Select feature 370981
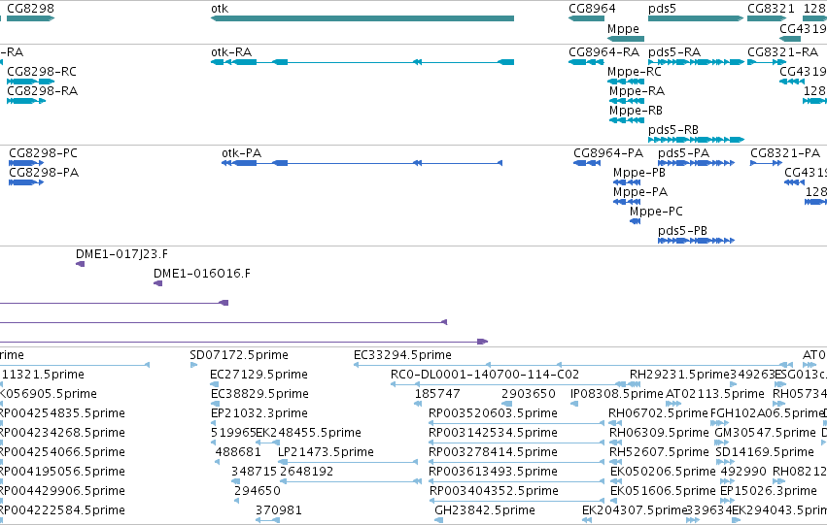 tap(267, 520)
